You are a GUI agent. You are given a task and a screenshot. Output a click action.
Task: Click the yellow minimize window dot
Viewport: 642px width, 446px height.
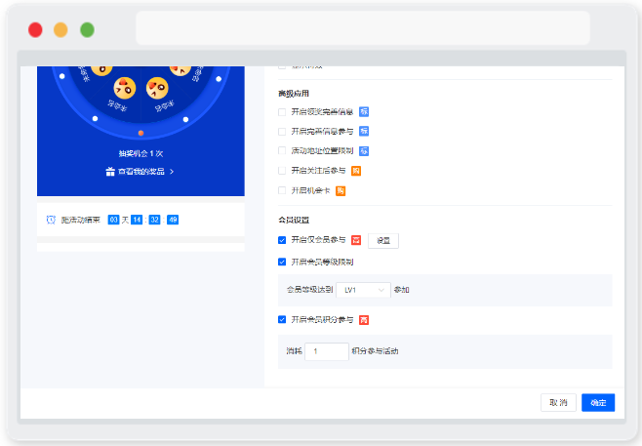point(60,29)
